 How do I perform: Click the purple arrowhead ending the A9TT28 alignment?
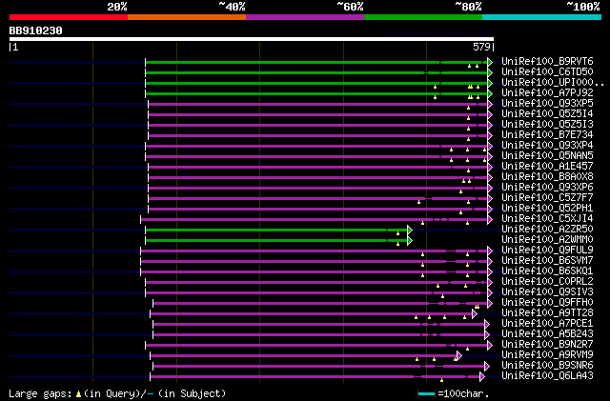click(x=475, y=314)
